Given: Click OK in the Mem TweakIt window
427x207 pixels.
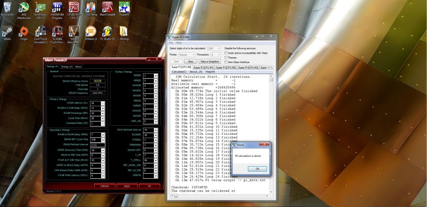Looking at the screenshot, I should (149, 186).
